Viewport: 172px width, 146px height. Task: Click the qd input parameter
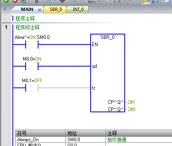pos(95,66)
